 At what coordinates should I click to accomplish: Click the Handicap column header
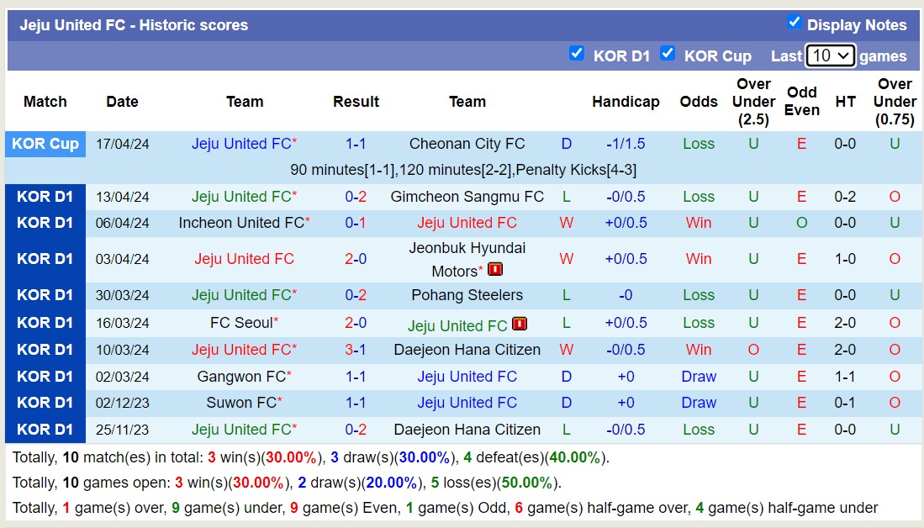pyautogui.click(x=626, y=102)
